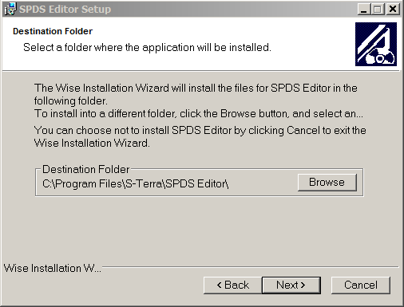Click the Destination Folder group box label

(86, 169)
